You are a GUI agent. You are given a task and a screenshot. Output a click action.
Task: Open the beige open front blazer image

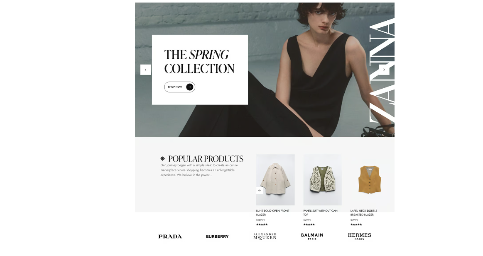[x=275, y=180]
